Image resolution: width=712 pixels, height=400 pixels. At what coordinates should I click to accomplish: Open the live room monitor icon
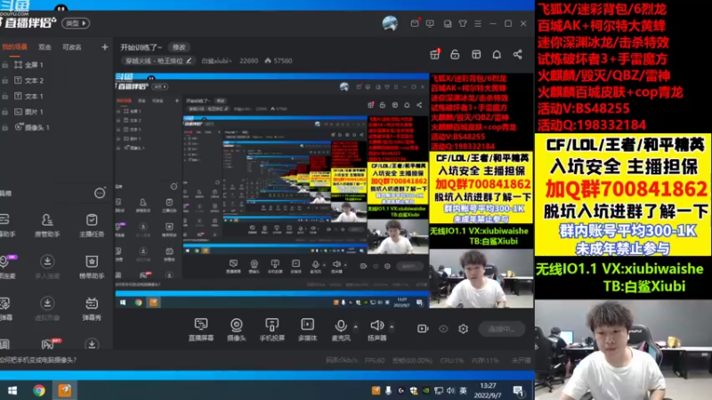coord(430,23)
